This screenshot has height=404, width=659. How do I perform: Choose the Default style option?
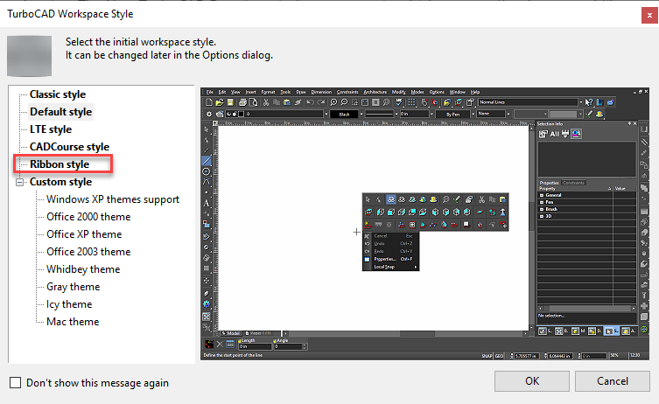click(x=61, y=112)
